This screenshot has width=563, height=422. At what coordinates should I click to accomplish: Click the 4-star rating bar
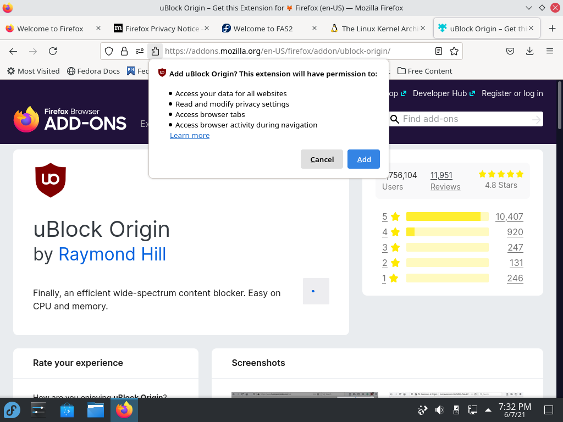[448, 232]
